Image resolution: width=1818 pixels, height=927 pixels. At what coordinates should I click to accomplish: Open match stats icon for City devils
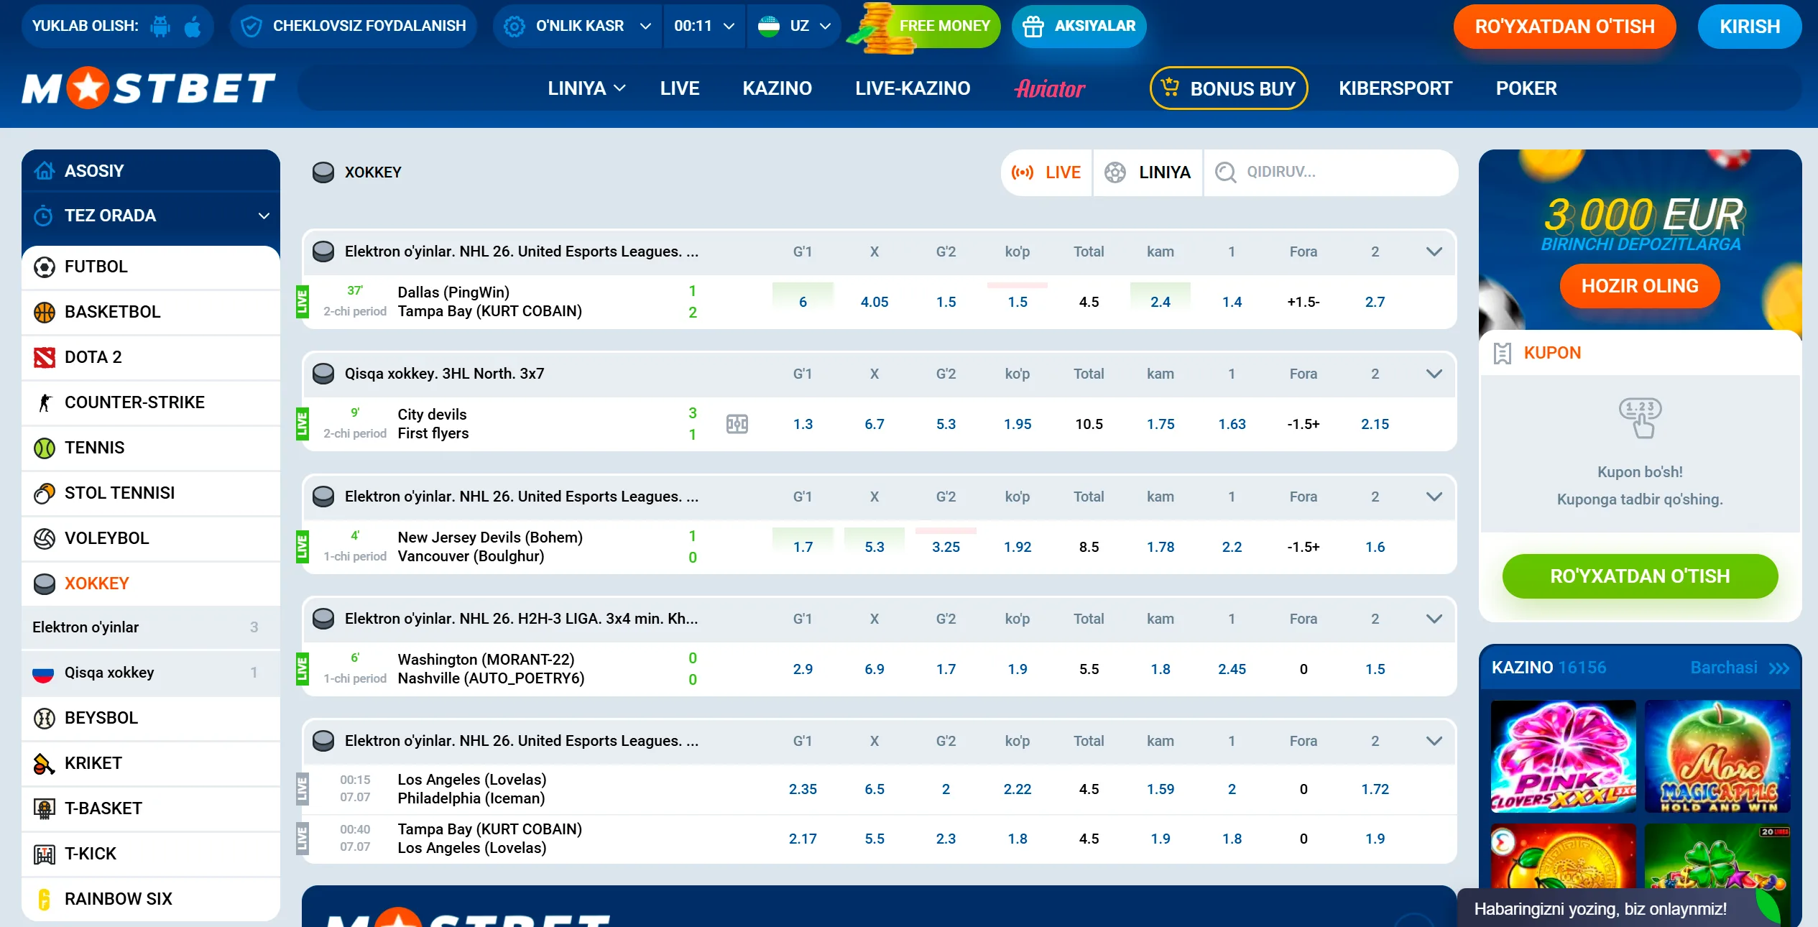[x=737, y=424]
